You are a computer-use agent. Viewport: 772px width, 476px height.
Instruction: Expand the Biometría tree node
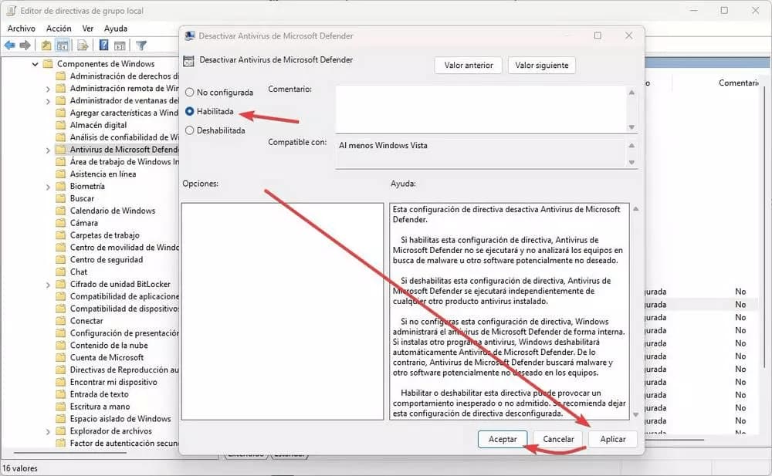[48, 187]
